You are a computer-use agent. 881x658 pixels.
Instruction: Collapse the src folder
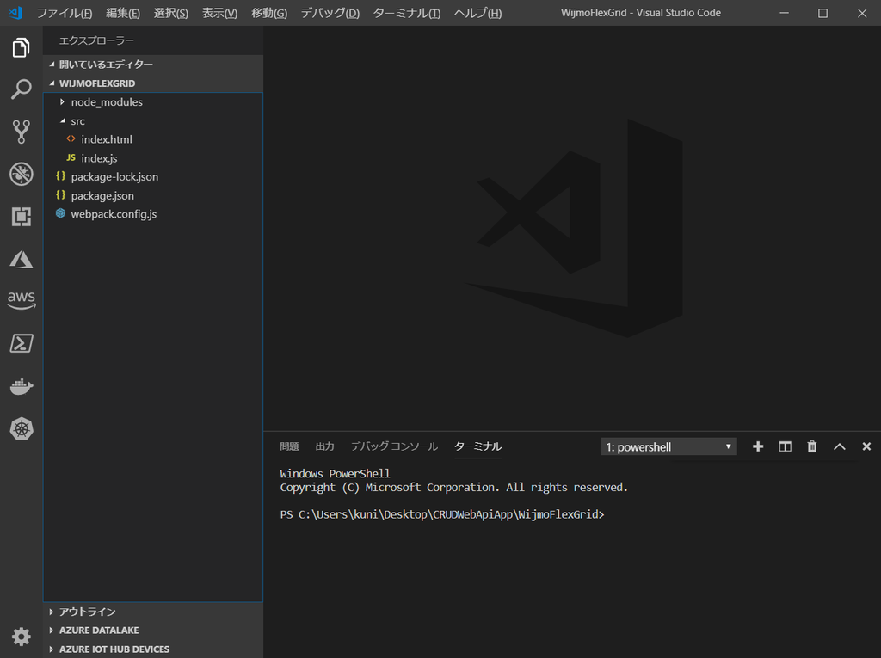point(153,120)
